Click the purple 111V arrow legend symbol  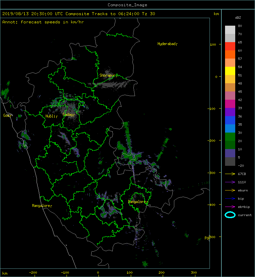pyautogui.click(x=230, y=182)
